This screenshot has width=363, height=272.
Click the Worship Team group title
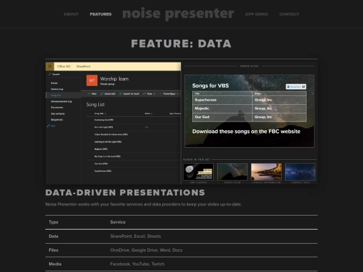coord(114,79)
